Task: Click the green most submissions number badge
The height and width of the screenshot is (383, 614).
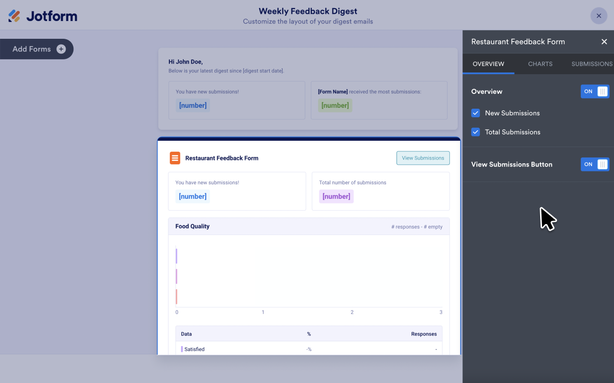Action: [x=335, y=105]
